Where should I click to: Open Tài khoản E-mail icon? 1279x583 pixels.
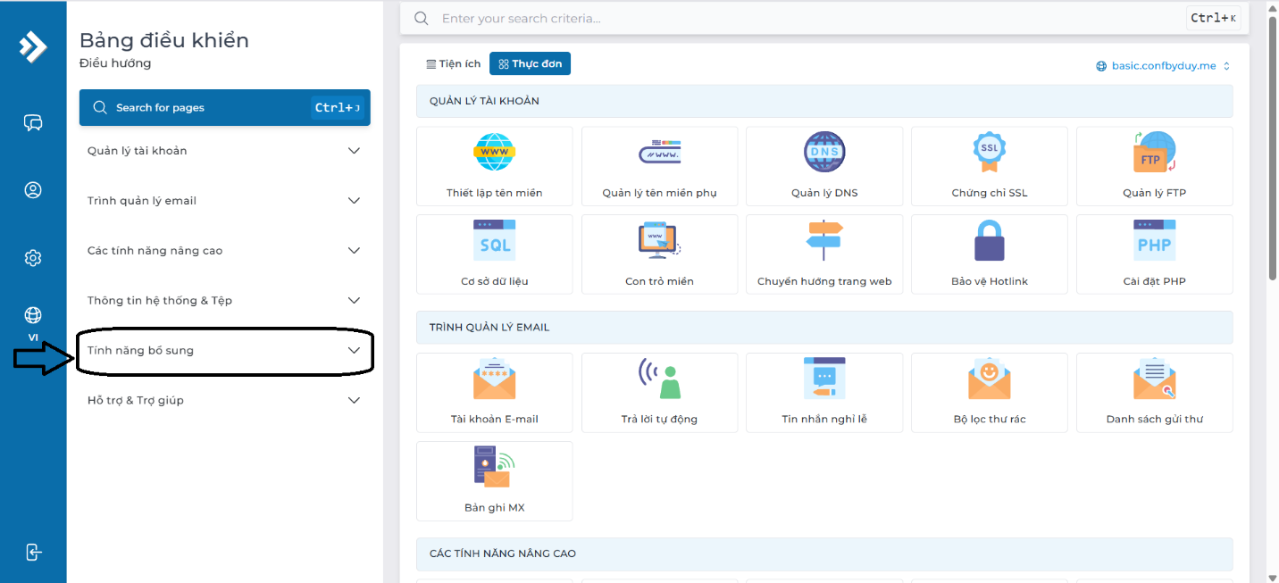point(494,379)
